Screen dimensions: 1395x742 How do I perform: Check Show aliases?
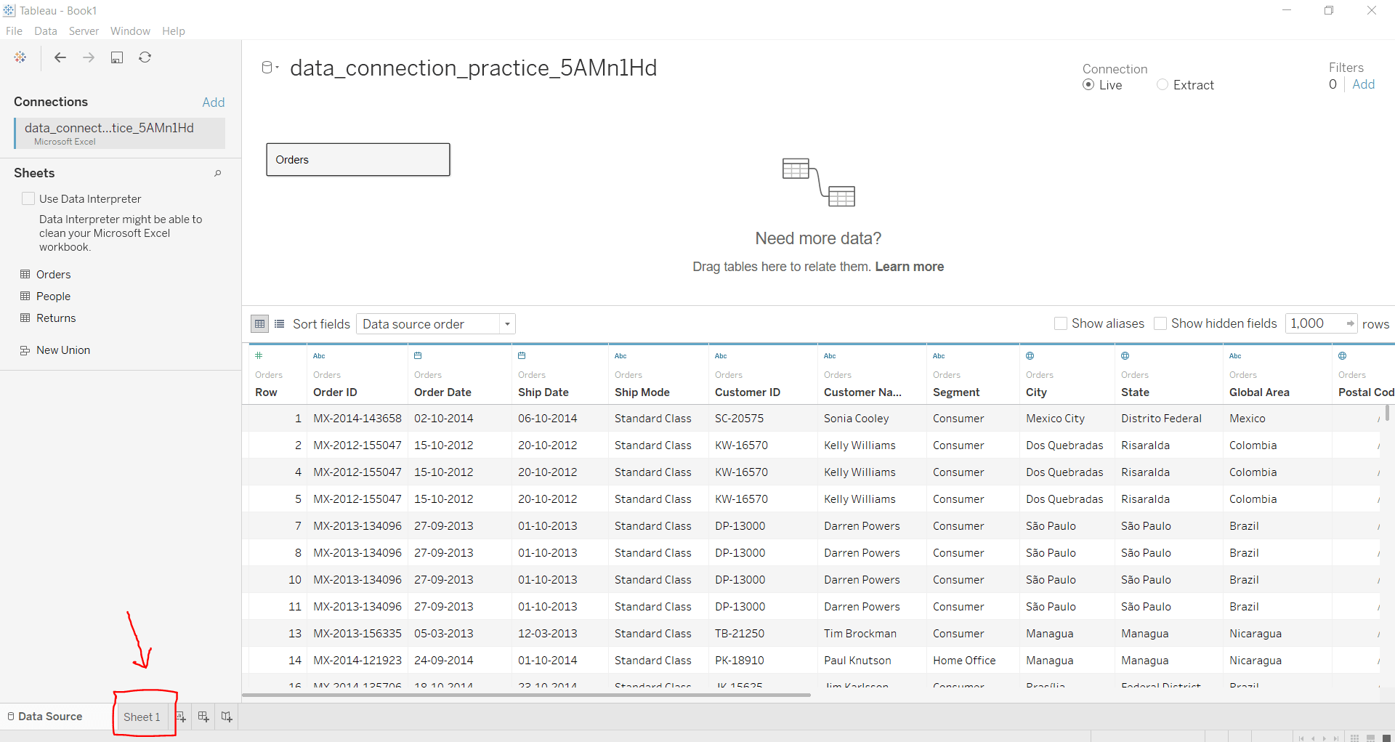click(x=1062, y=323)
